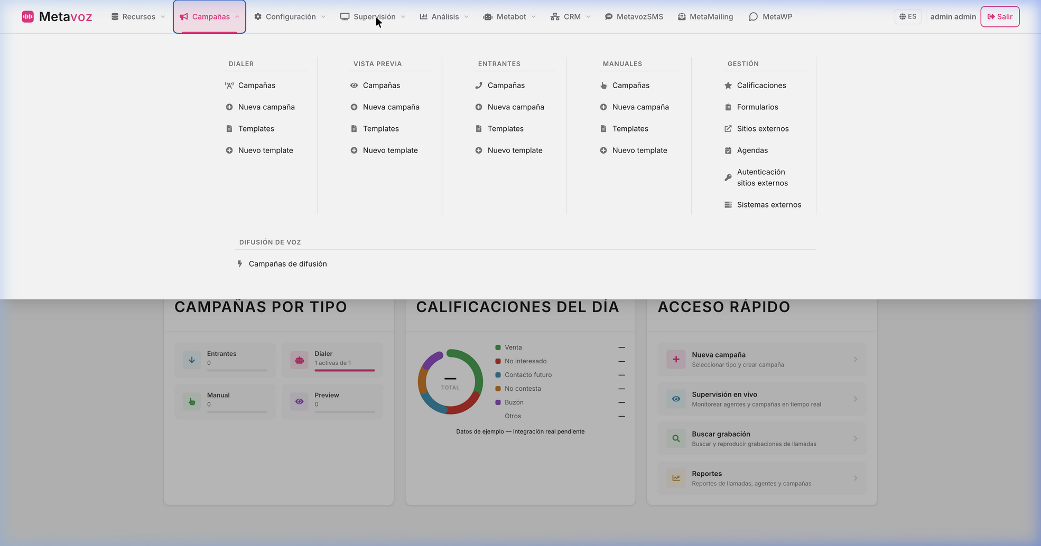Click the plus icon beside Dialer Nueva campaña
This screenshot has width=1041, height=546.
pyautogui.click(x=229, y=107)
